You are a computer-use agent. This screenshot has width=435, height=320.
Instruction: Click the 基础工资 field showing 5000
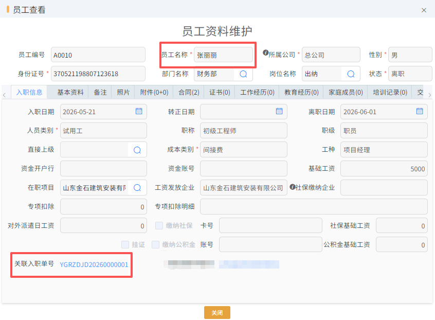coord(384,168)
